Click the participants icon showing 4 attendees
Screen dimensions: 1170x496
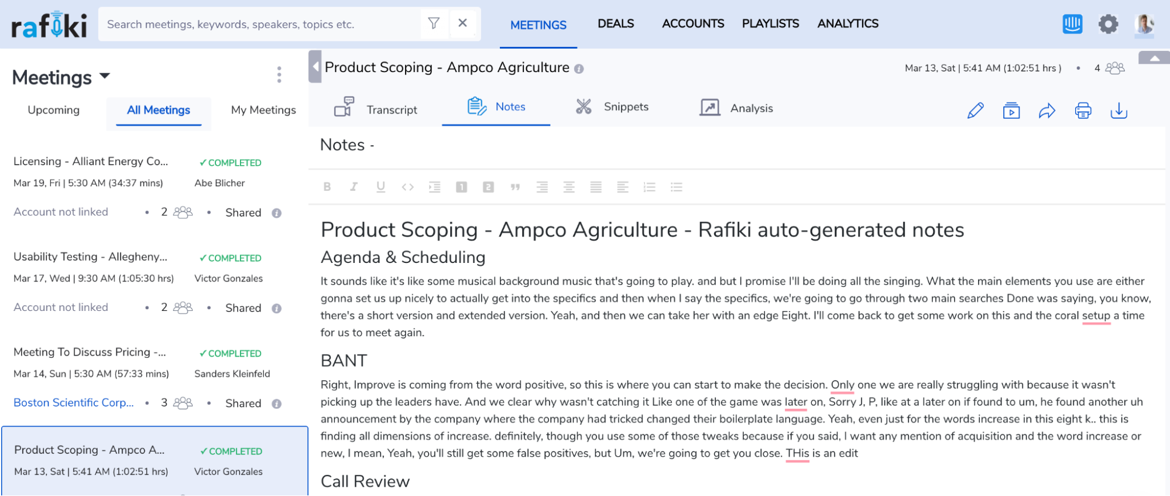pos(1115,68)
